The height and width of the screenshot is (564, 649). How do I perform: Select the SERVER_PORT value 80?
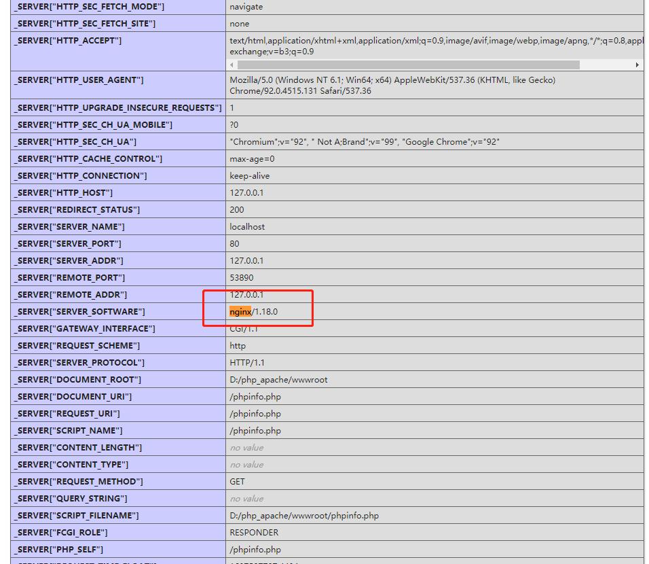pyautogui.click(x=234, y=243)
